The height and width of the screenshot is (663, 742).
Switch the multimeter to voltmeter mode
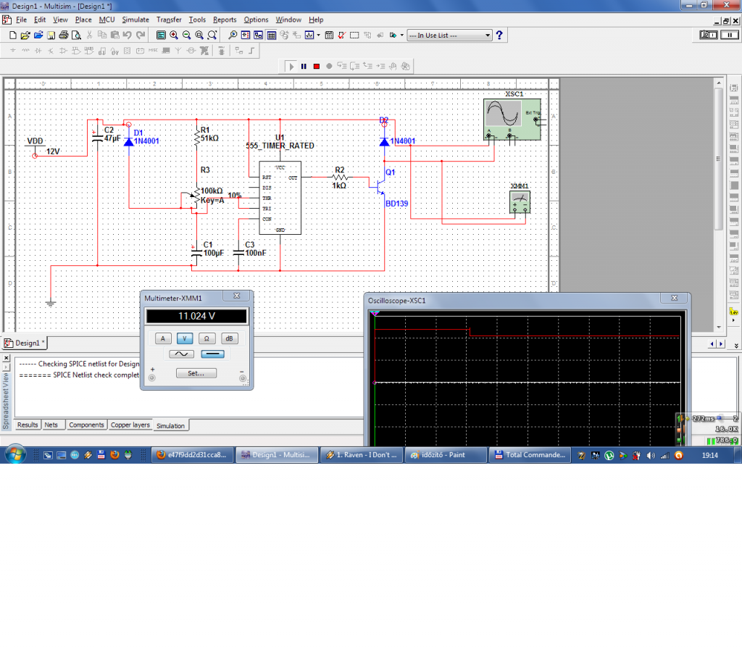(x=185, y=338)
